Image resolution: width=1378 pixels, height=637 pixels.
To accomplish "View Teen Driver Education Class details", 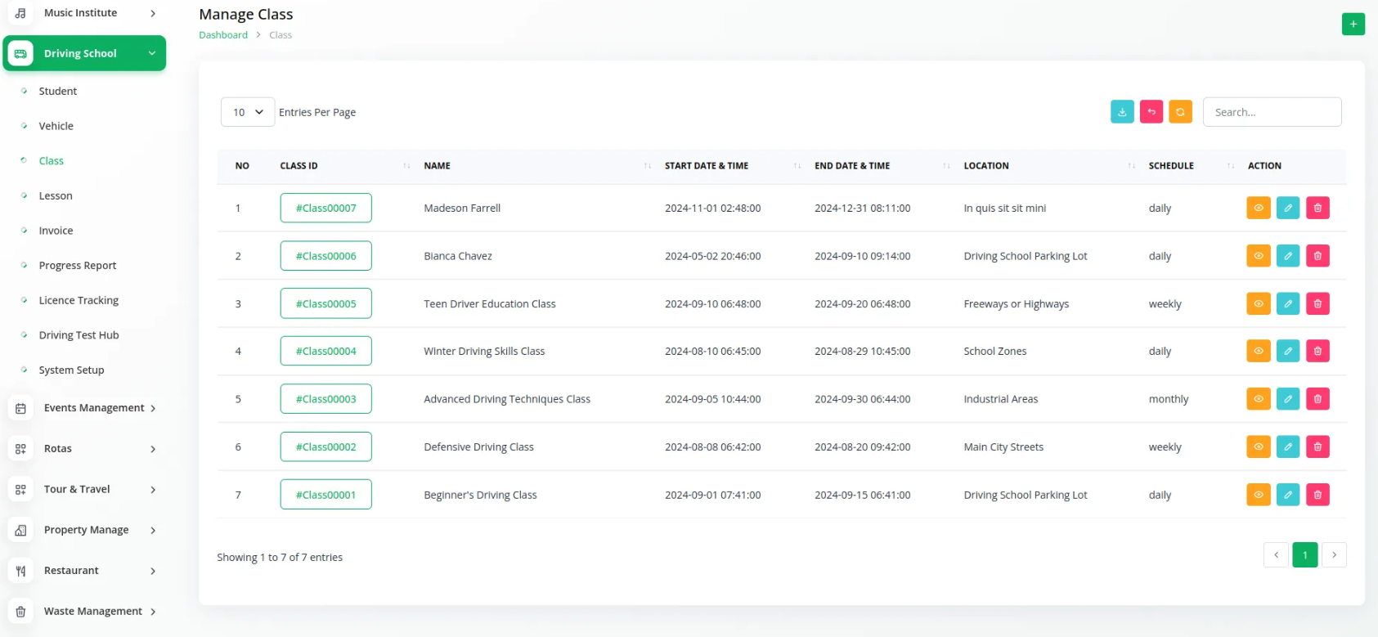I will click(x=1258, y=303).
